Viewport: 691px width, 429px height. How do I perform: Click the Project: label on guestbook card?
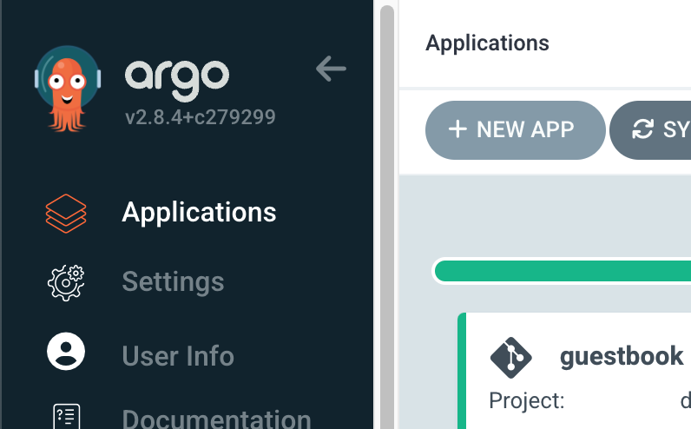[x=527, y=401]
